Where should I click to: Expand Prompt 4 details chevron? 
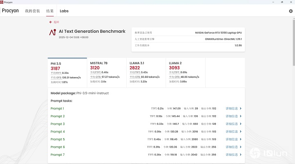coord(241,132)
